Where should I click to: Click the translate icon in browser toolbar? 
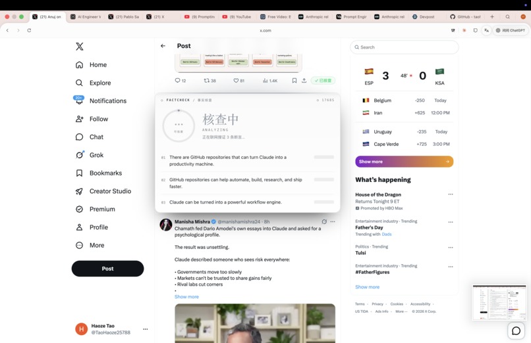(486, 30)
